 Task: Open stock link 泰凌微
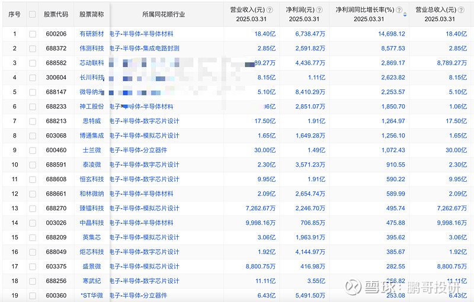click(92, 165)
